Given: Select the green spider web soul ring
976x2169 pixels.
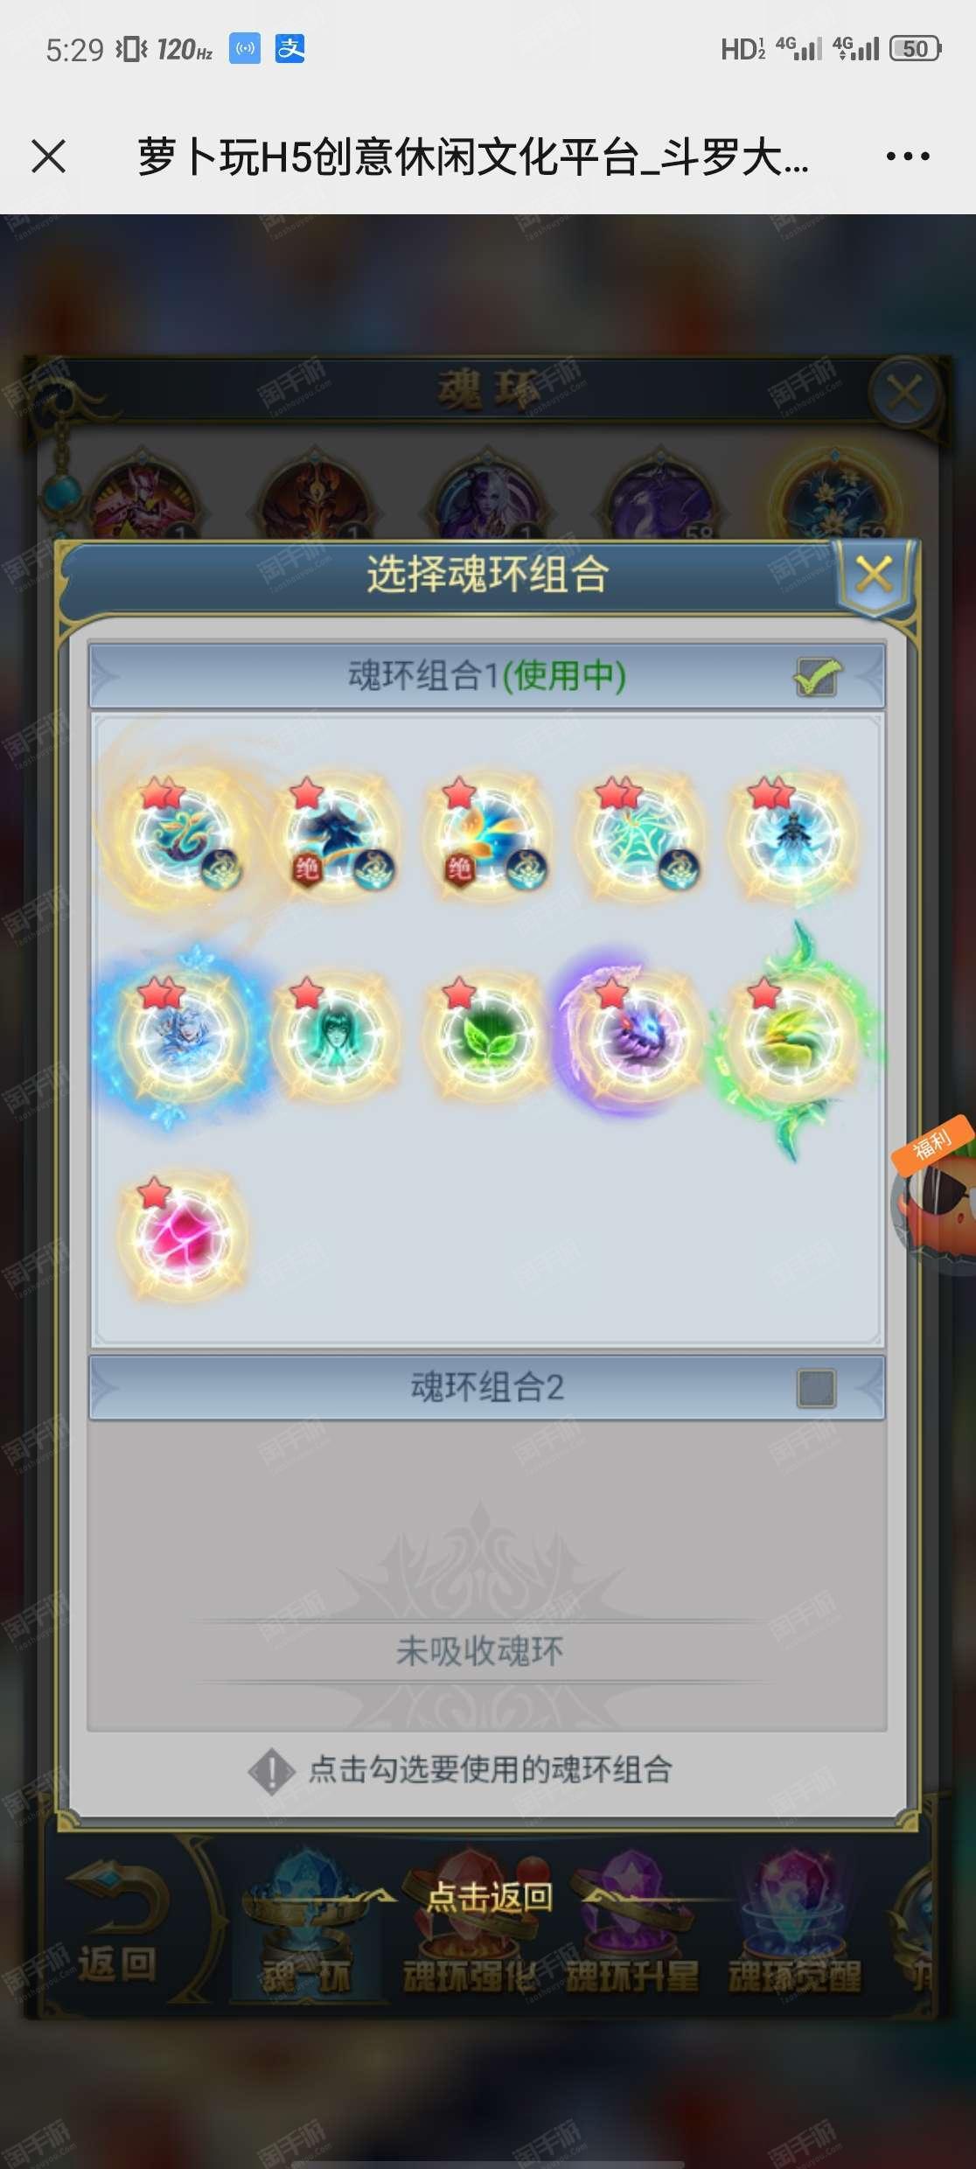Looking at the screenshot, I should pyautogui.click(x=640, y=834).
